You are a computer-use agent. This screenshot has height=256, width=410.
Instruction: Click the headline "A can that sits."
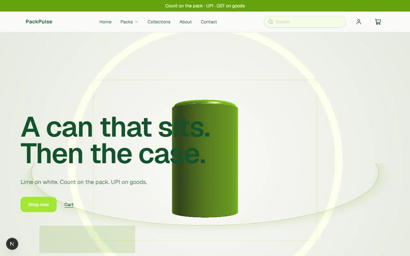coord(115,127)
